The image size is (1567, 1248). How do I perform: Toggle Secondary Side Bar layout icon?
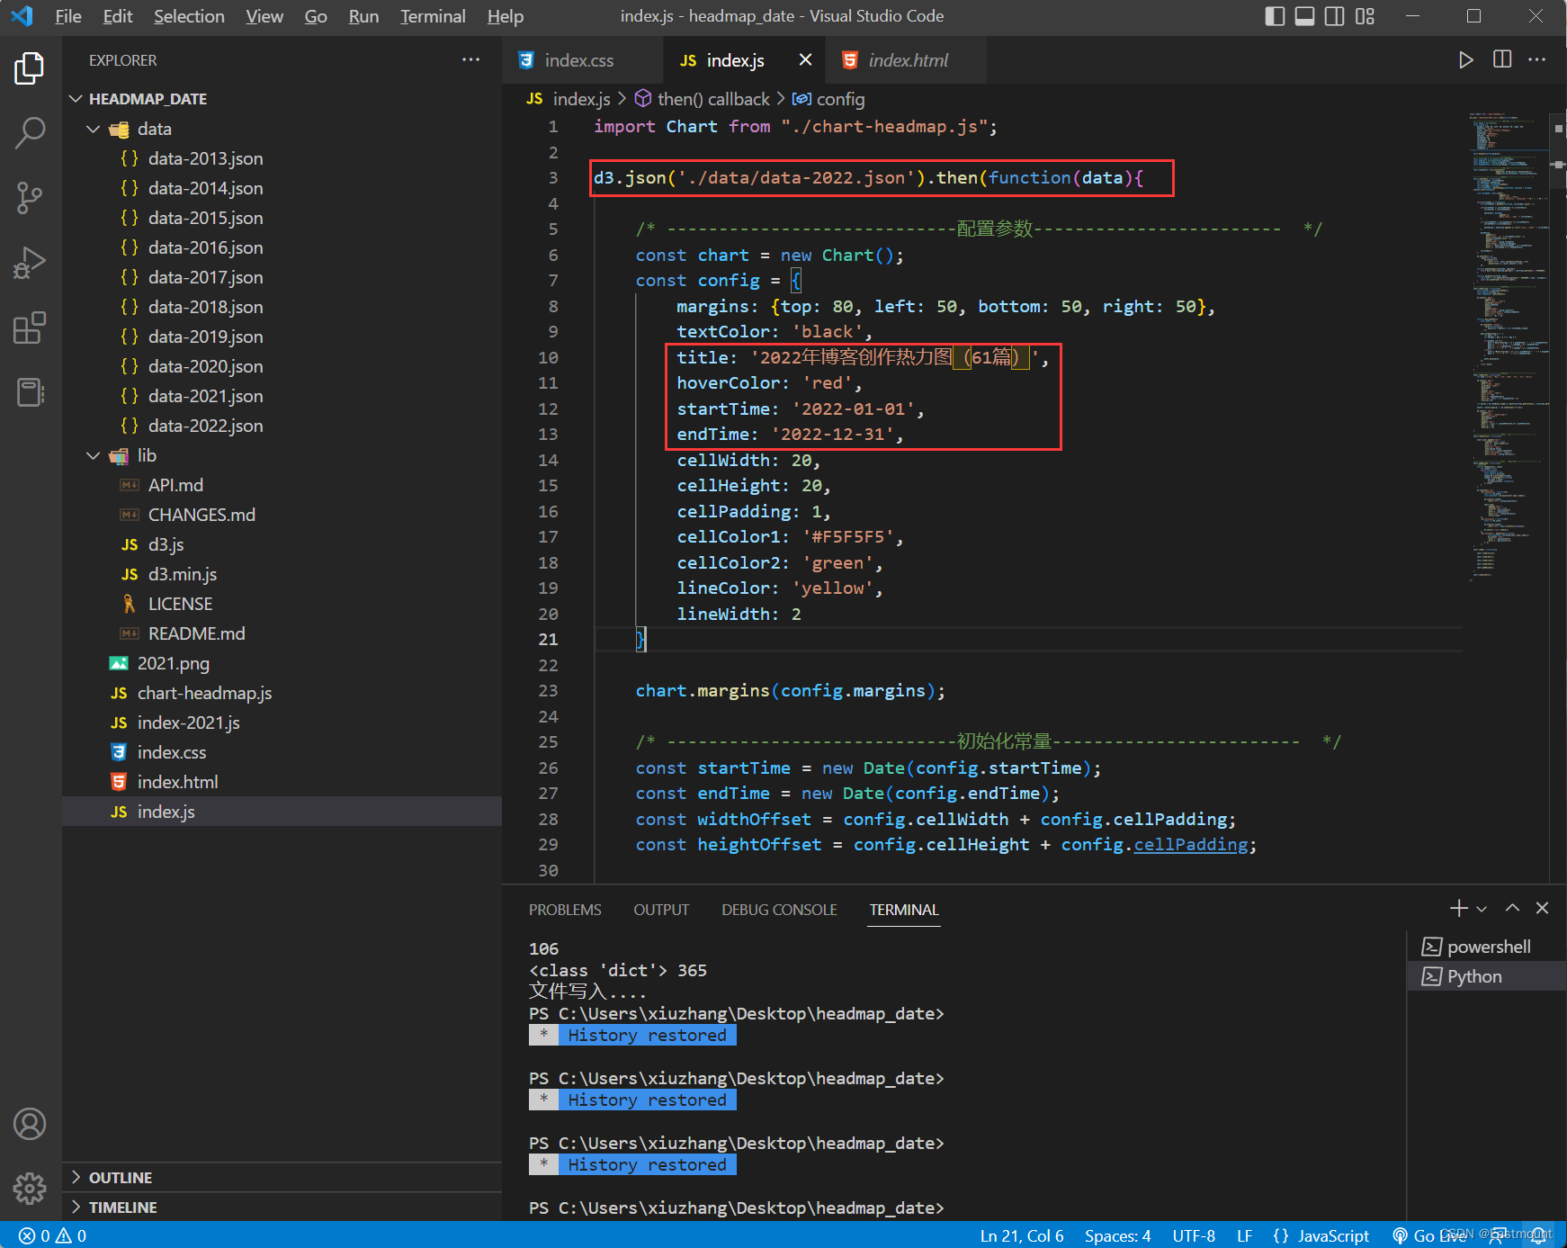click(1335, 16)
